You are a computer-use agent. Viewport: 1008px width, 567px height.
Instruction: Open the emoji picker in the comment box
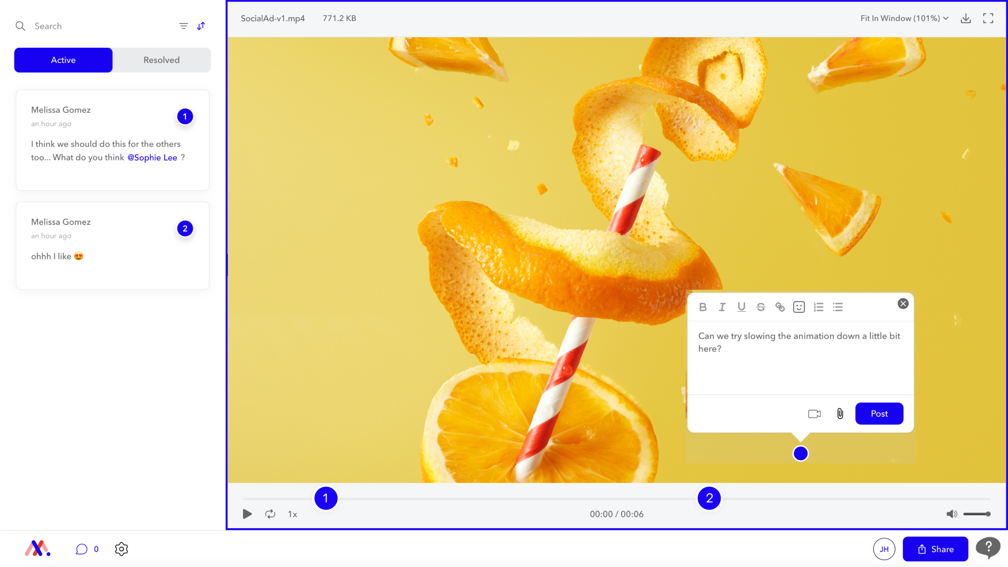click(x=799, y=307)
